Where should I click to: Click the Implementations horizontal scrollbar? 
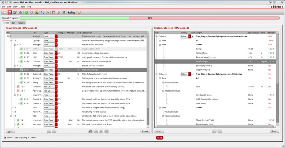click(x=215, y=127)
